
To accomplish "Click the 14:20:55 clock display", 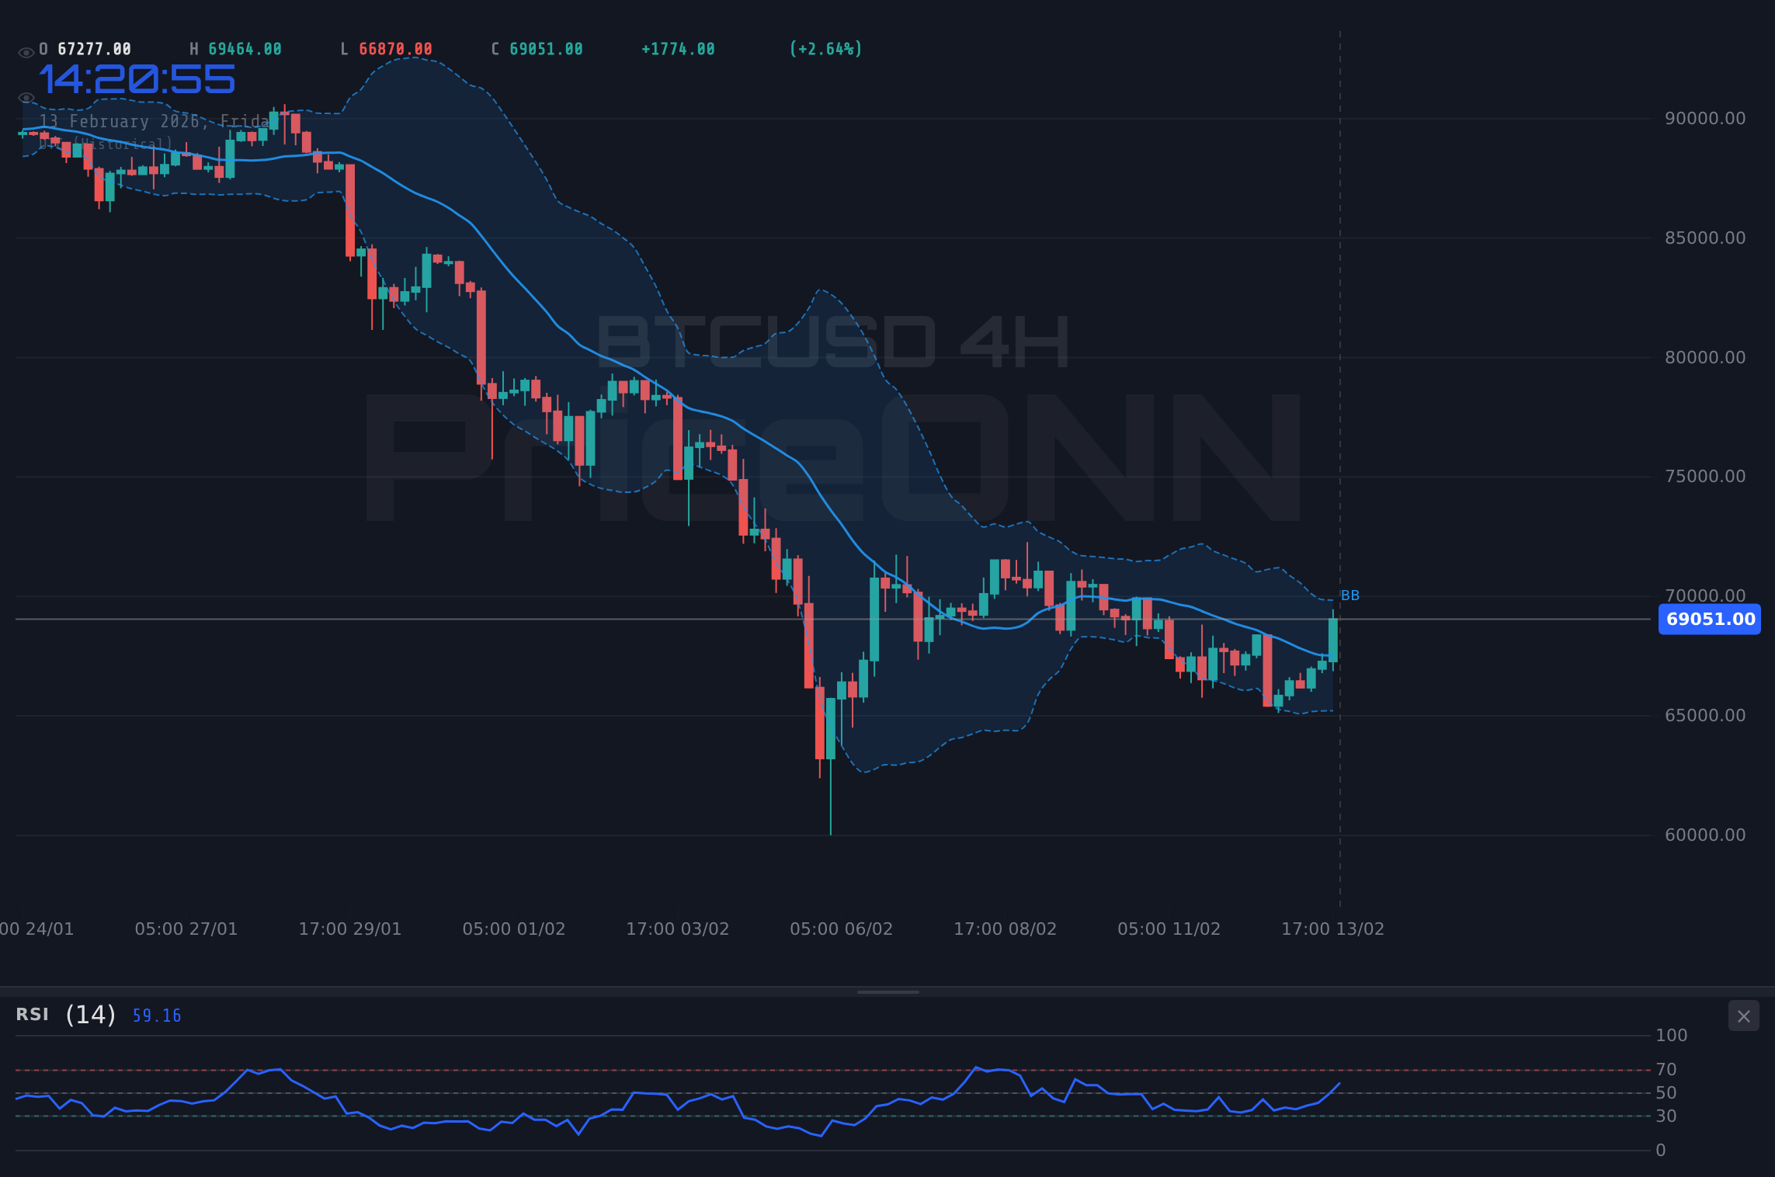I will [137, 79].
